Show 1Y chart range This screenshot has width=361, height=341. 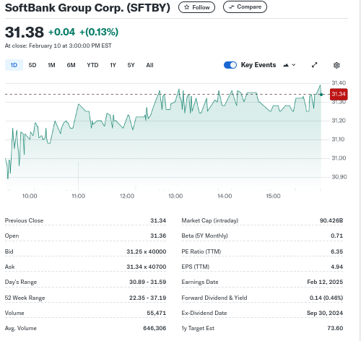(x=113, y=65)
